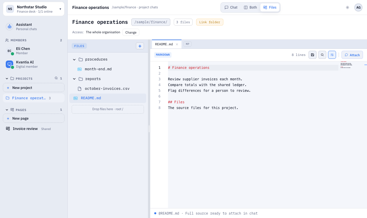Viewport: 367px width, 218px height.
Task: Collapse the reports folder
Action: tap(74, 79)
